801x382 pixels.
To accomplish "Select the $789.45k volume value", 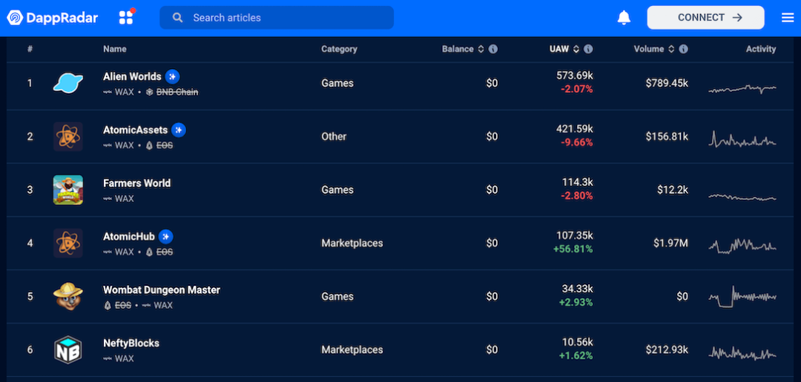I will (667, 83).
